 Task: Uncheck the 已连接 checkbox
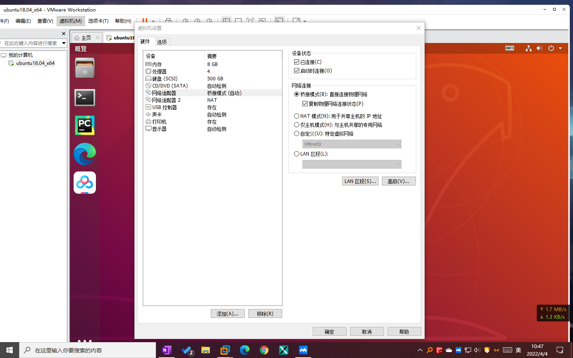(x=296, y=62)
